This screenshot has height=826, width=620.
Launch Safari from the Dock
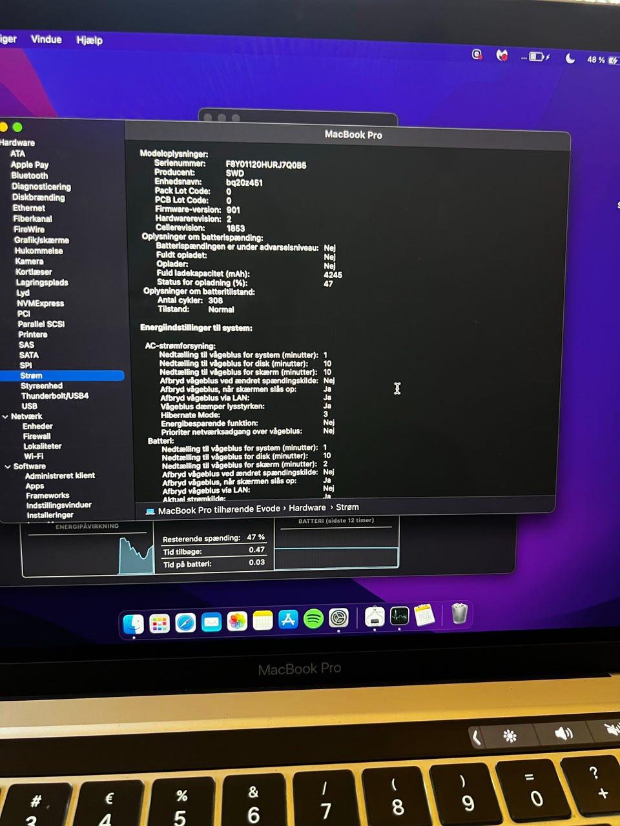click(185, 623)
